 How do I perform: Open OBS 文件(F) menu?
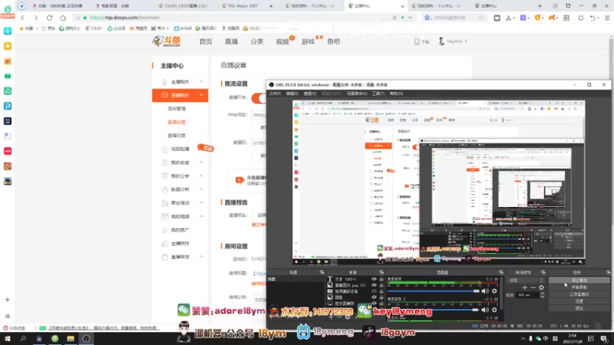(275, 94)
